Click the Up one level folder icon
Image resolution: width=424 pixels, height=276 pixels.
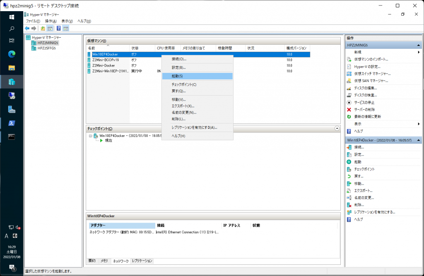(x=43, y=29)
